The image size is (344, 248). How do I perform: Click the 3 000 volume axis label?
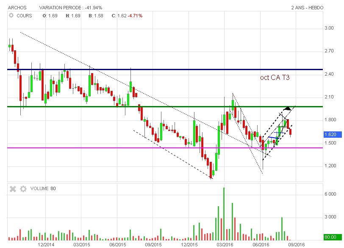(330, 217)
